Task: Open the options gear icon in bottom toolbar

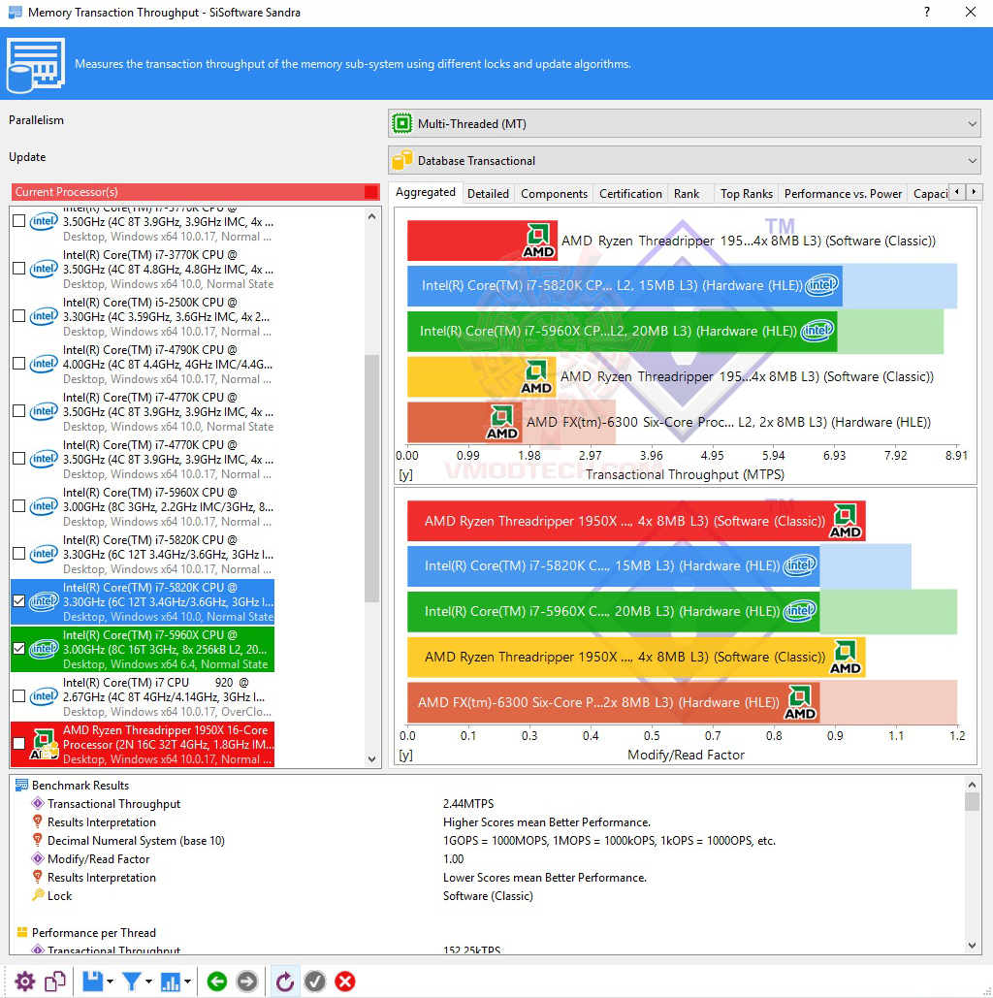Action: click(25, 982)
